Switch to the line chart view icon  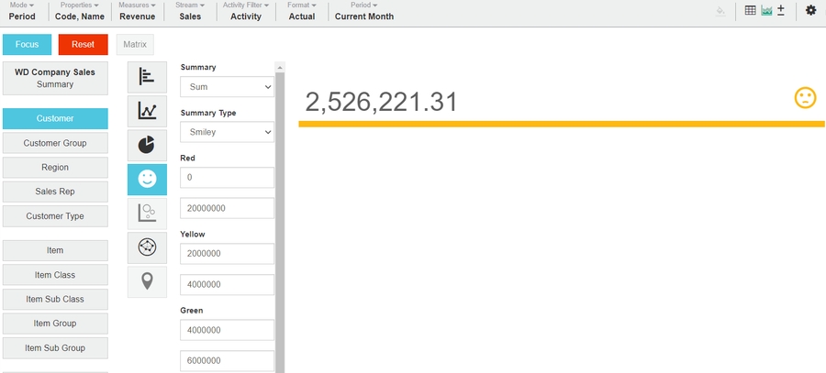[x=147, y=111]
